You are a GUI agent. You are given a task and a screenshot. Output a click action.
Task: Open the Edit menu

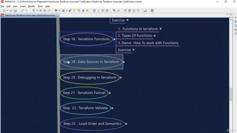pyautogui.click(x=8, y=6)
